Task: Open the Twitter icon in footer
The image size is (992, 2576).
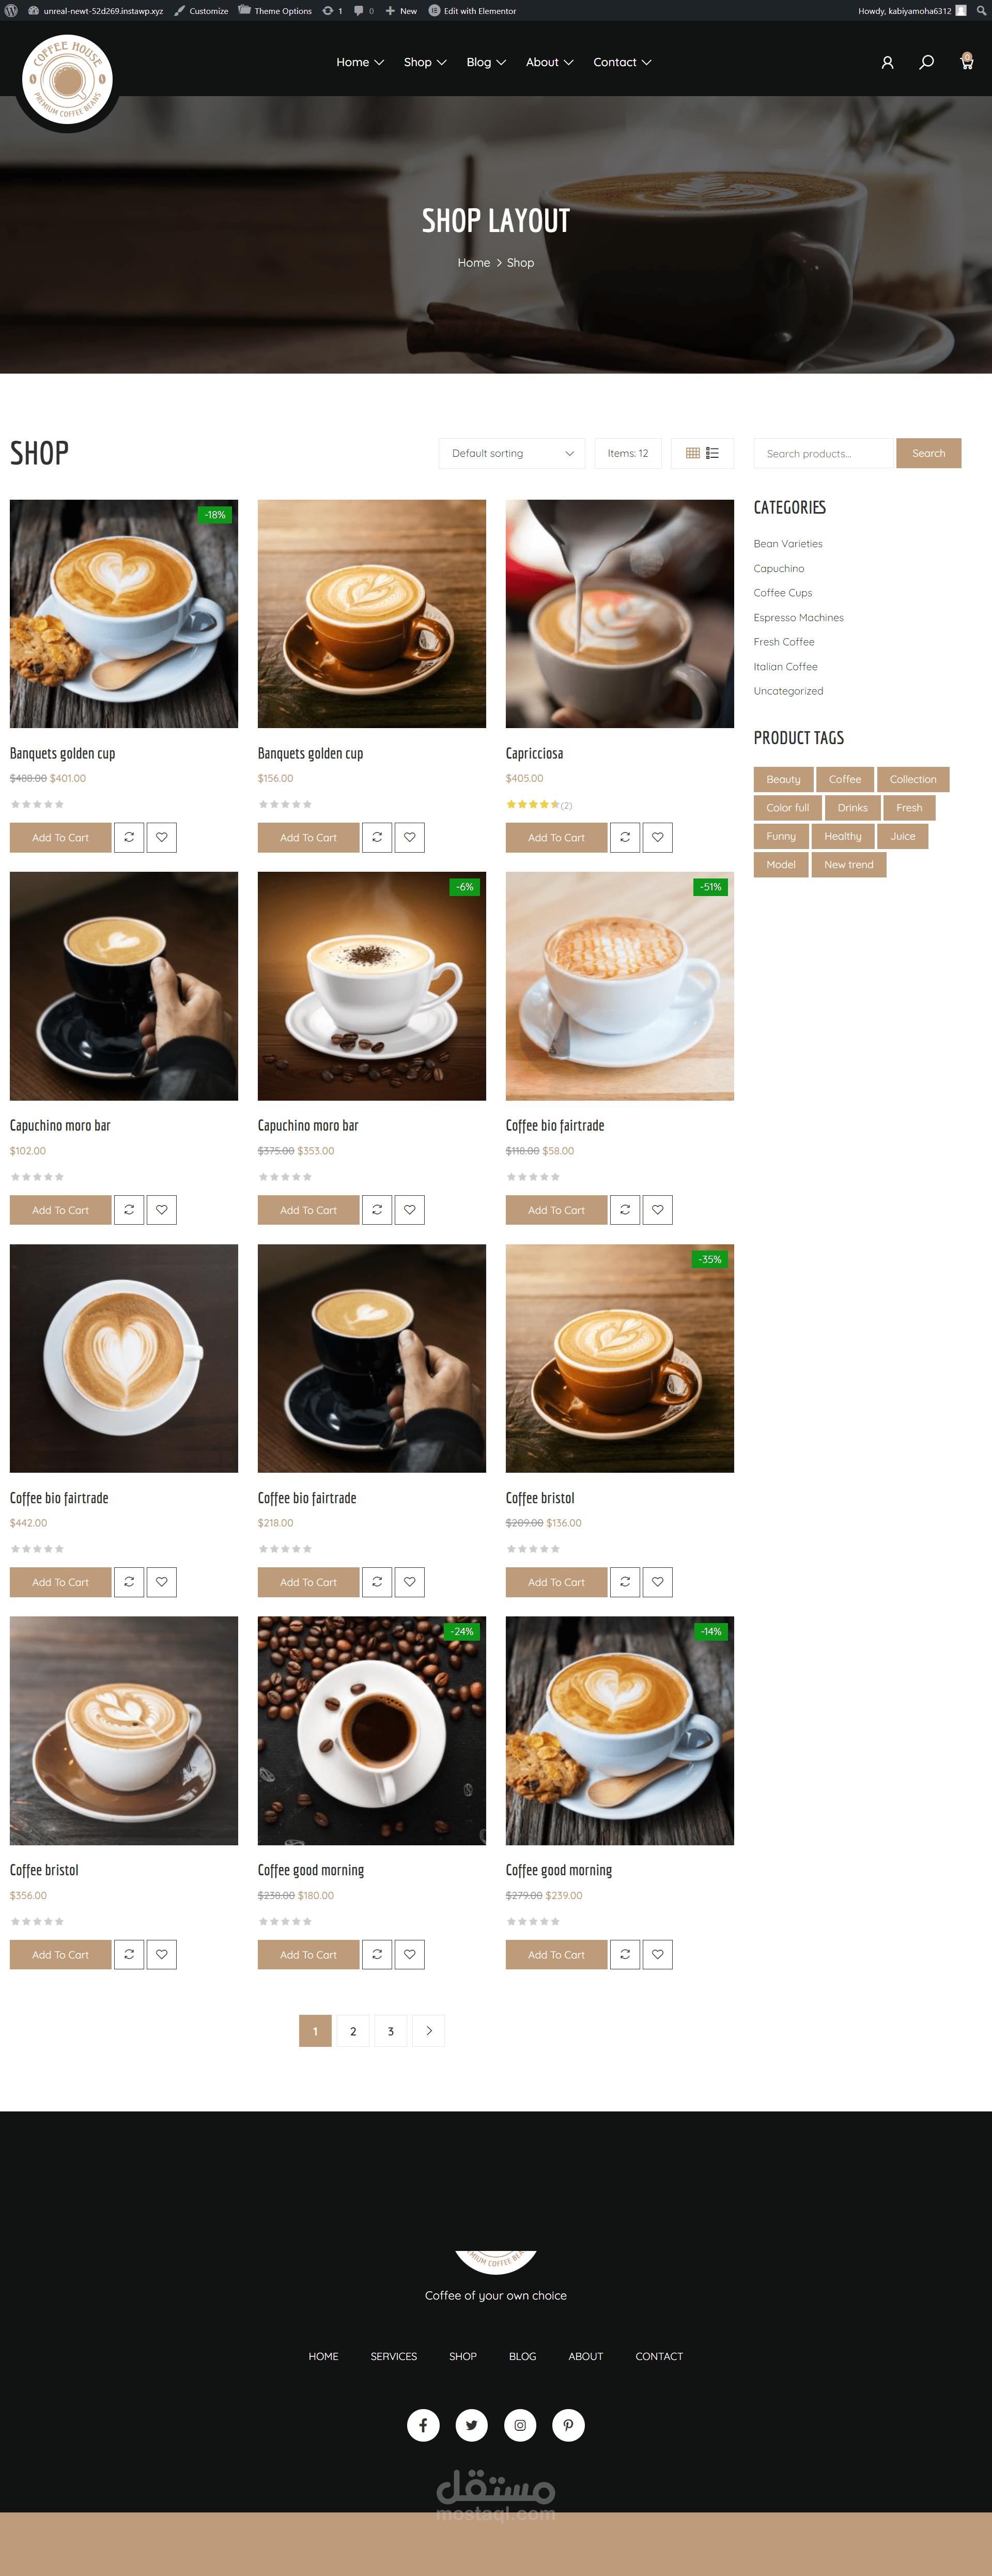Action: click(472, 2424)
